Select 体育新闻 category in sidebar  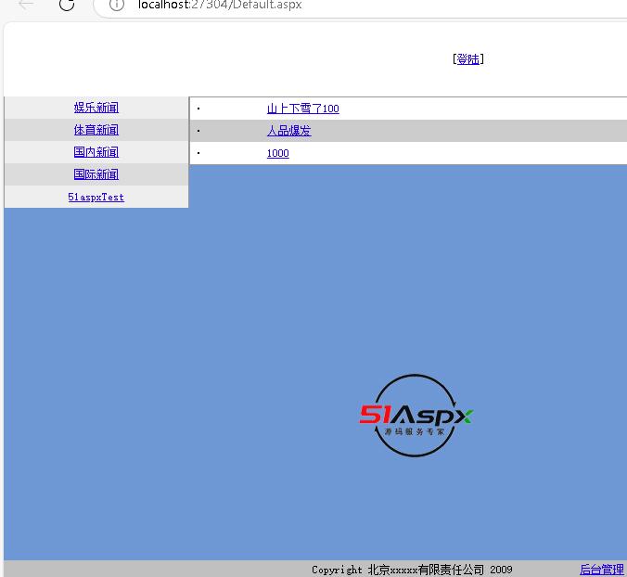click(x=96, y=130)
